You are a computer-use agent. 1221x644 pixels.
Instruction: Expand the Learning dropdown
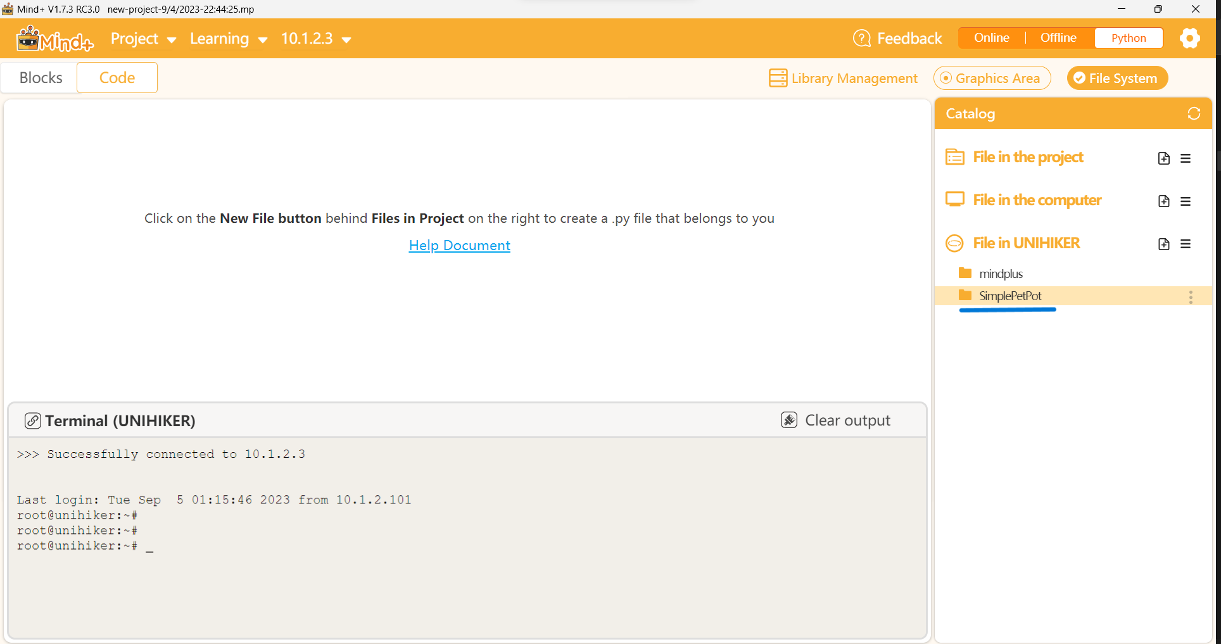tap(228, 39)
